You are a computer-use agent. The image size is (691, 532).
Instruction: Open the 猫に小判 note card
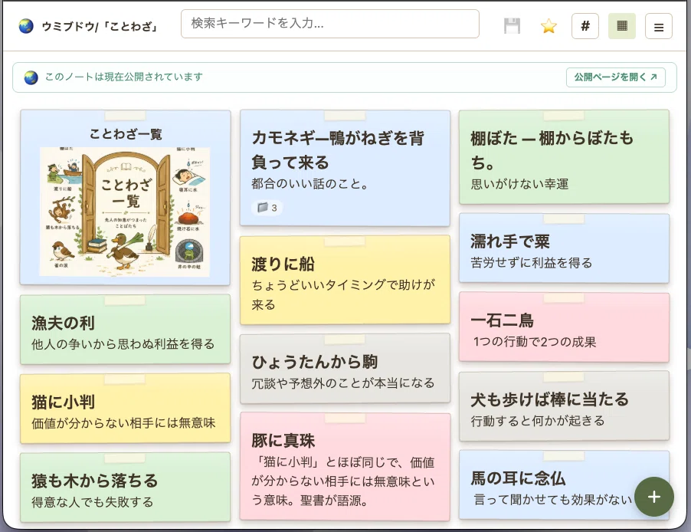pos(125,409)
